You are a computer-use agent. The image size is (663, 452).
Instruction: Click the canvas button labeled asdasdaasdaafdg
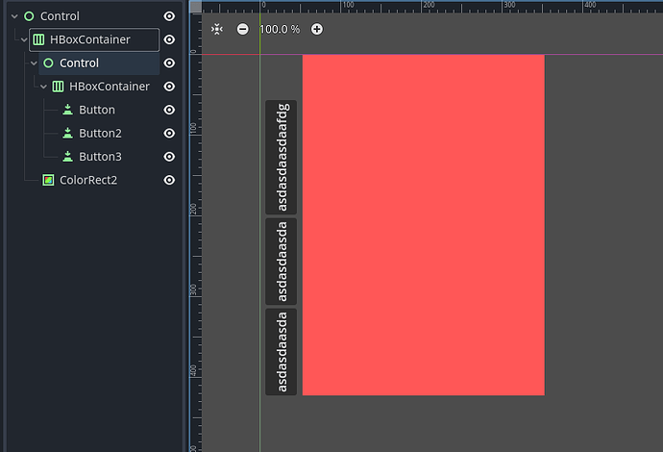pyautogui.click(x=282, y=157)
